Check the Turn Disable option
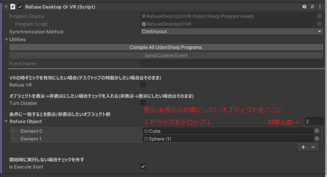This screenshot has width=327, height=177. click(x=143, y=103)
